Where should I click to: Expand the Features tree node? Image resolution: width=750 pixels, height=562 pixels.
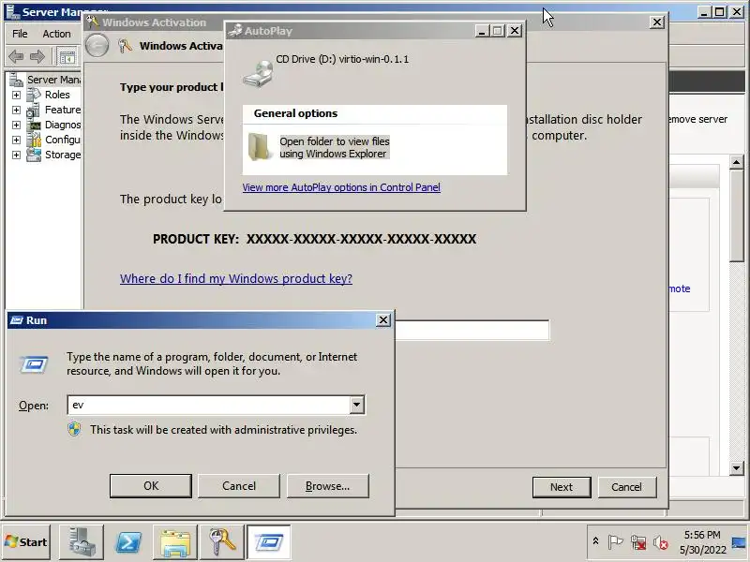tap(16, 110)
